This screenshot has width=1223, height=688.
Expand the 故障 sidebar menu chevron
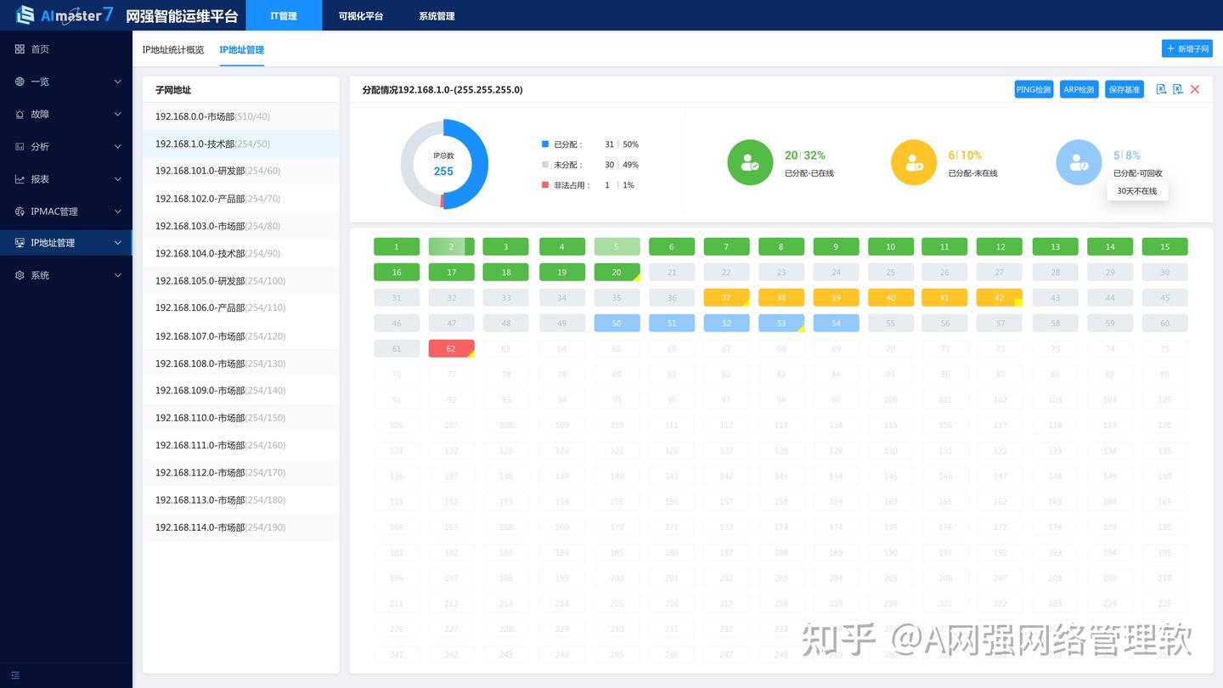(118, 114)
